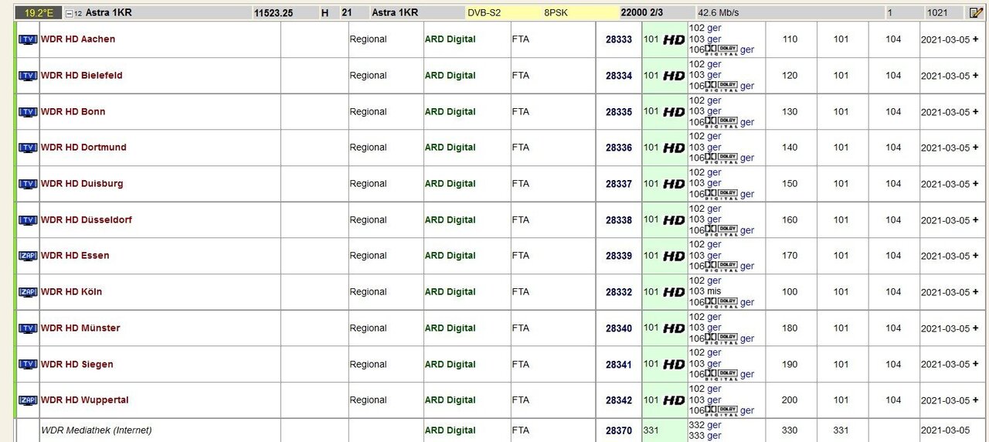The image size is (989, 442).
Task: Click the TV icon beside WDR HD Siegen
Action: pyautogui.click(x=27, y=365)
